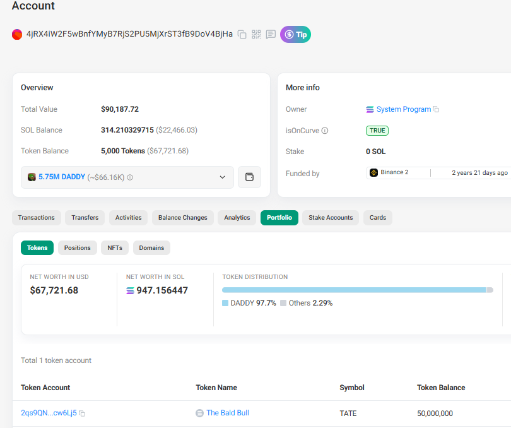Click the 5,000 Tokens balance value
Viewport: 511px width, 428px height.
point(123,151)
